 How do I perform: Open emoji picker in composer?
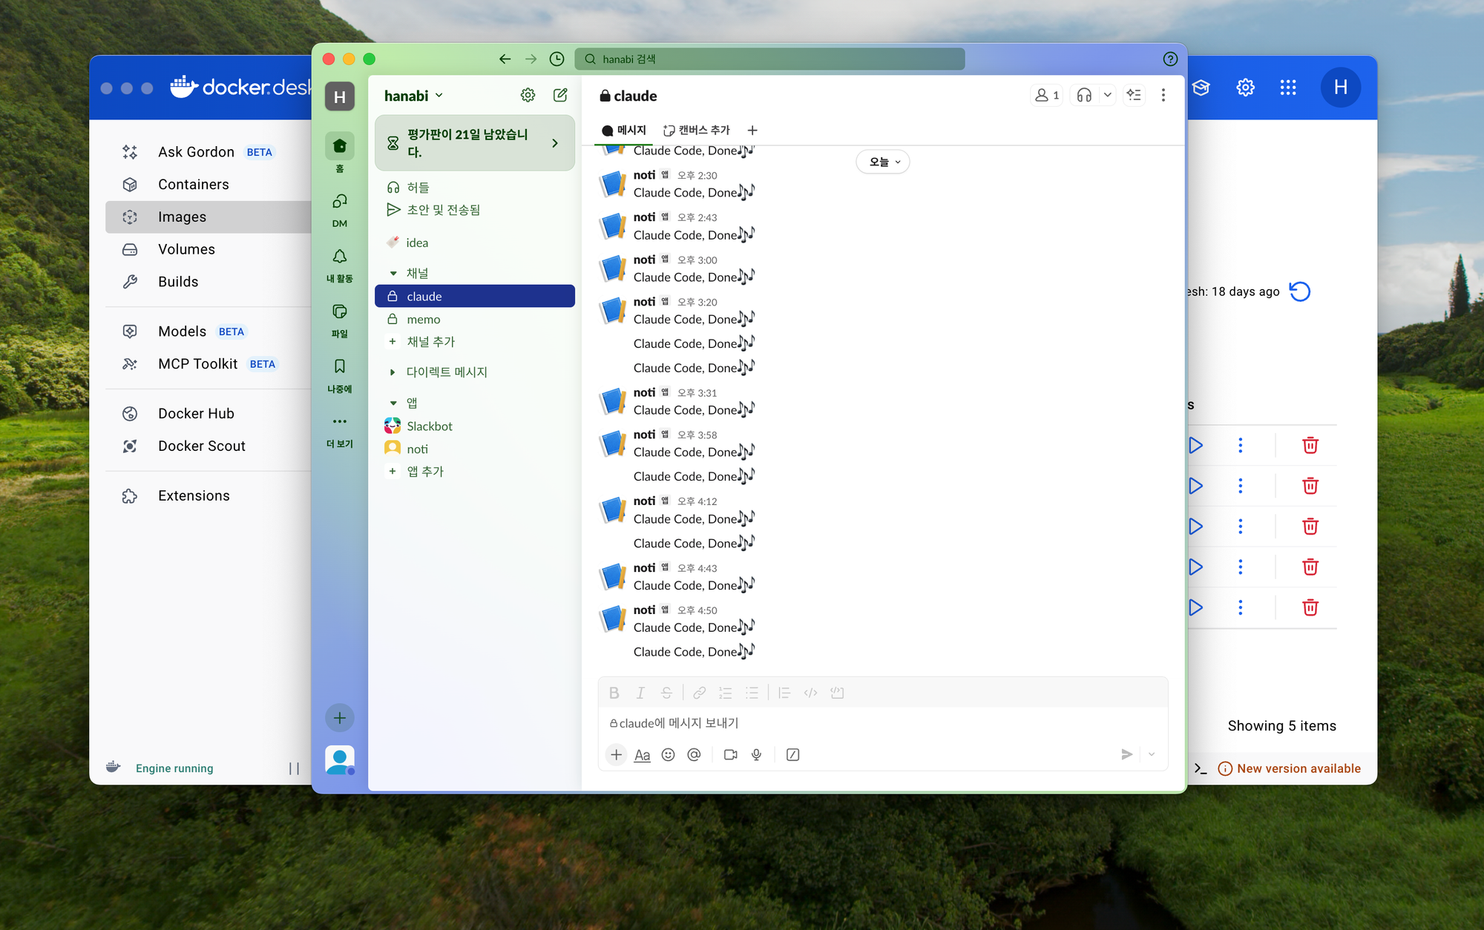click(668, 754)
